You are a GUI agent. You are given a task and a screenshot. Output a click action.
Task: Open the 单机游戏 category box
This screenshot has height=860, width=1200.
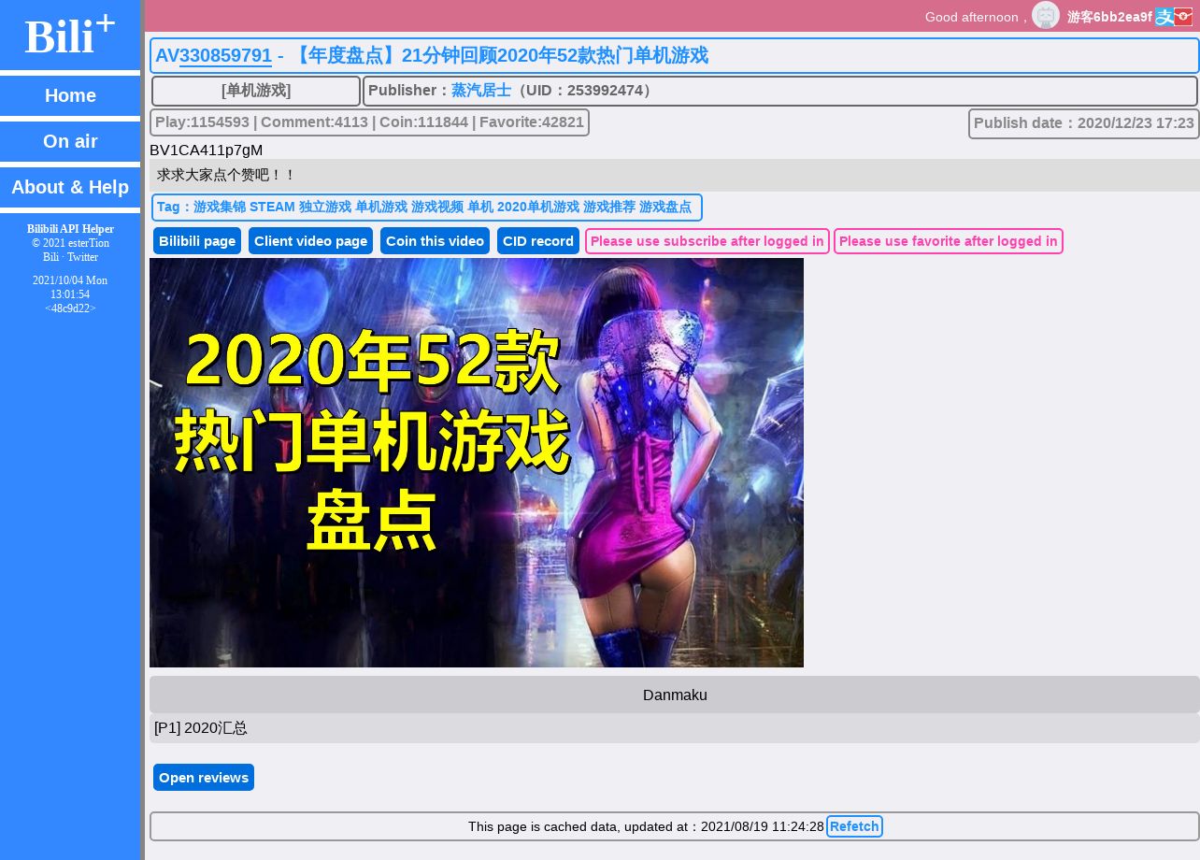(x=256, y=91)
